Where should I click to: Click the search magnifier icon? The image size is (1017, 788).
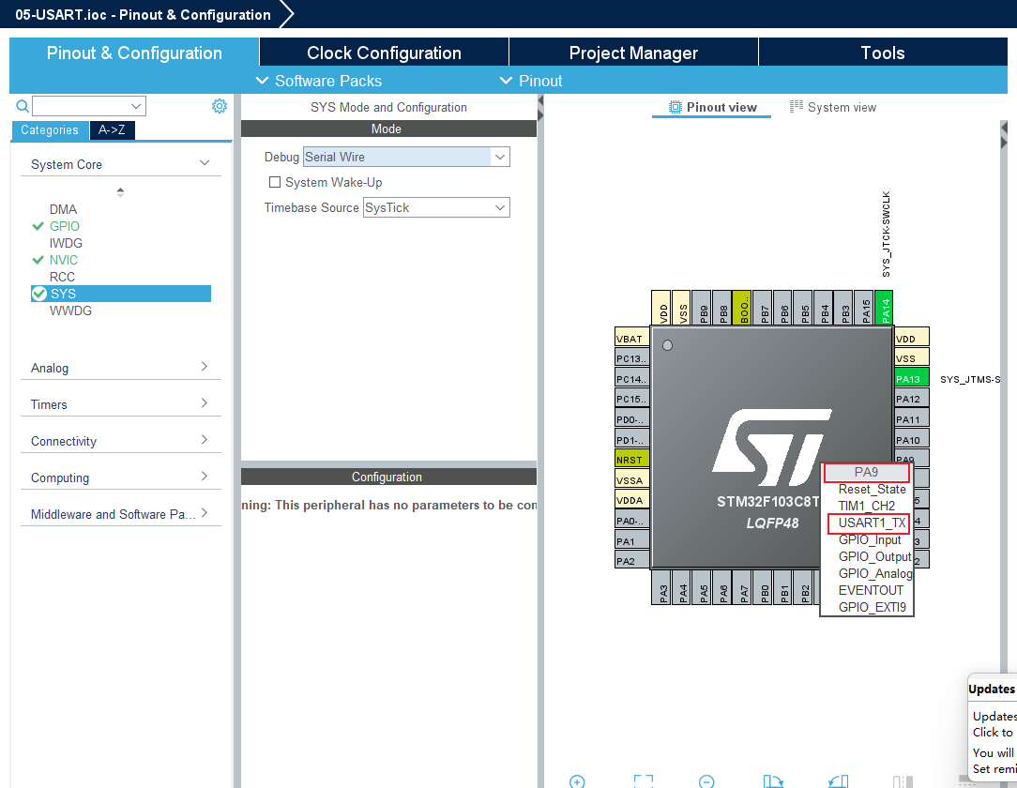click(23, 106)
